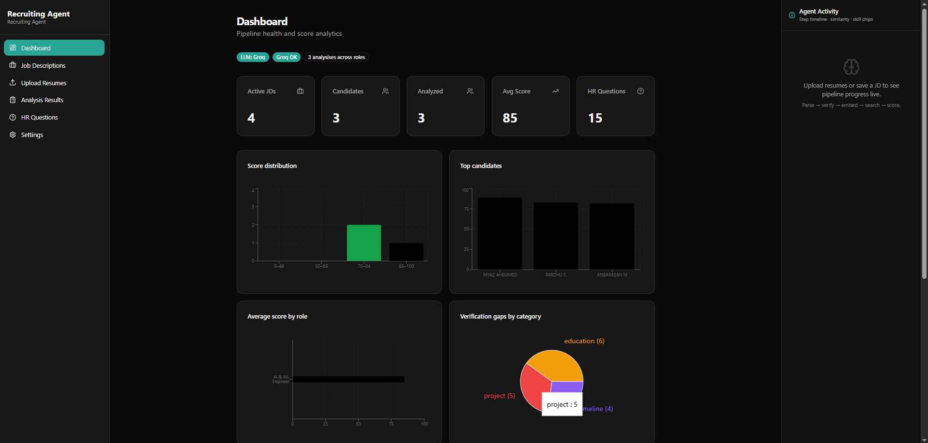
Task: Click the Agent Activity panel heading
Action: click(x=819, y=11)
